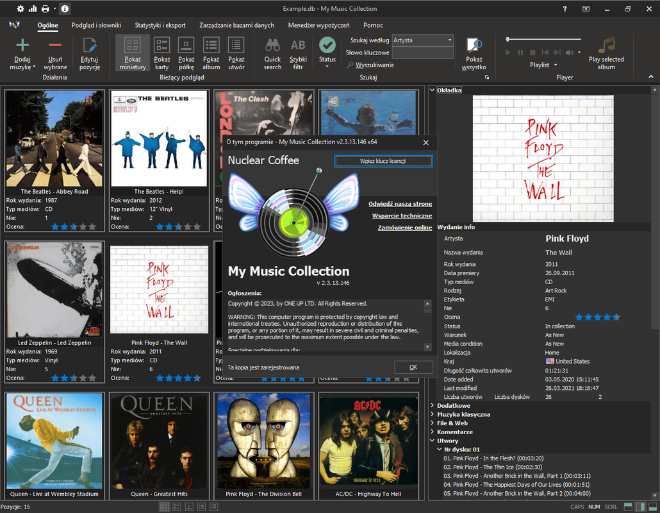Stop playback in Player group

[x=532, y=52]
